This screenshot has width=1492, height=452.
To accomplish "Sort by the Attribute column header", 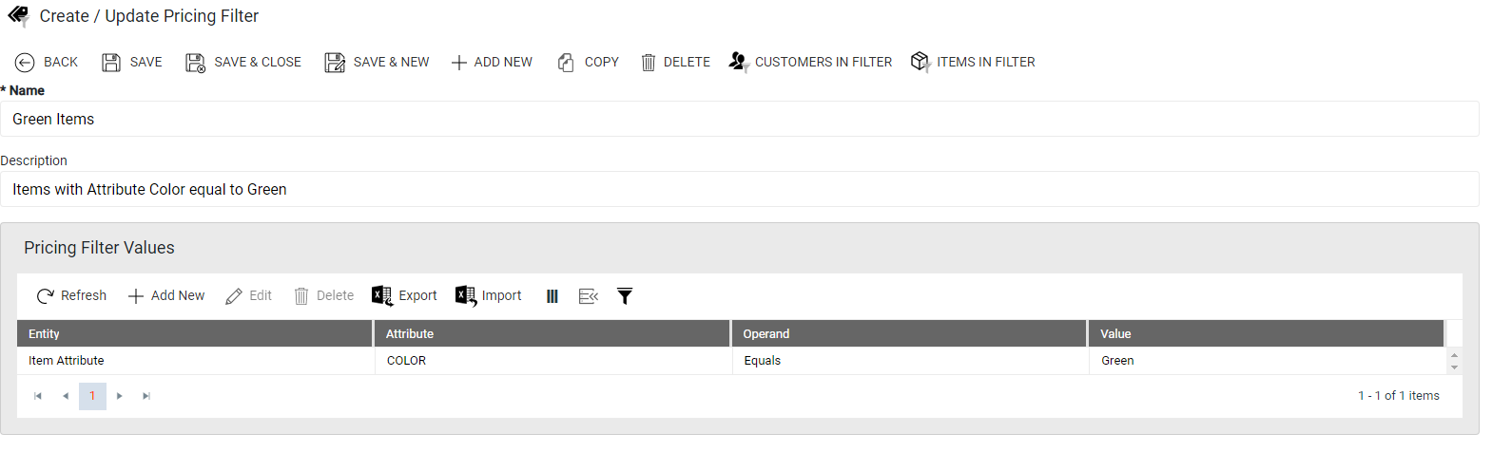I will pyautogui.click(x=552, y=333).
